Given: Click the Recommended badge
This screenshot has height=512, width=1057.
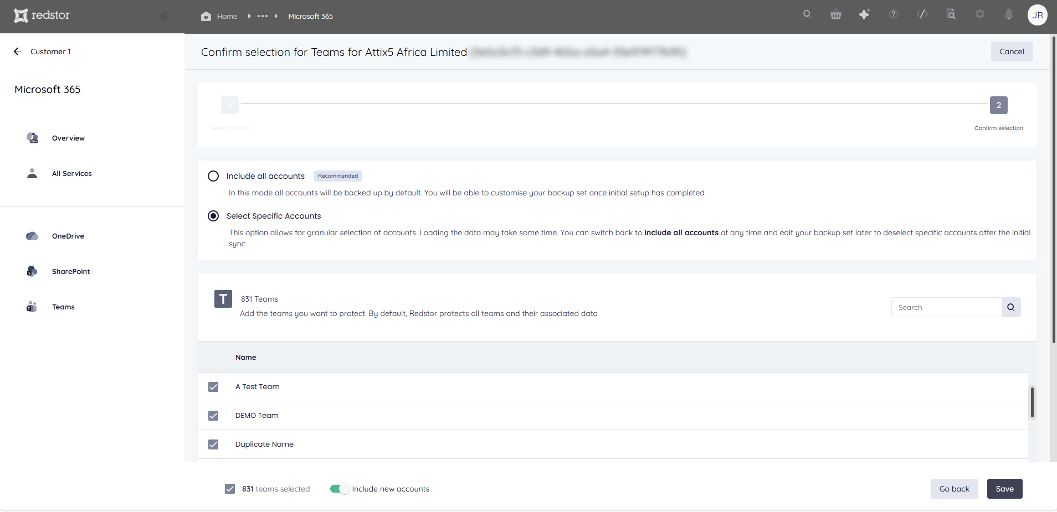Looking at the screenshot, I should pos(338,176).
